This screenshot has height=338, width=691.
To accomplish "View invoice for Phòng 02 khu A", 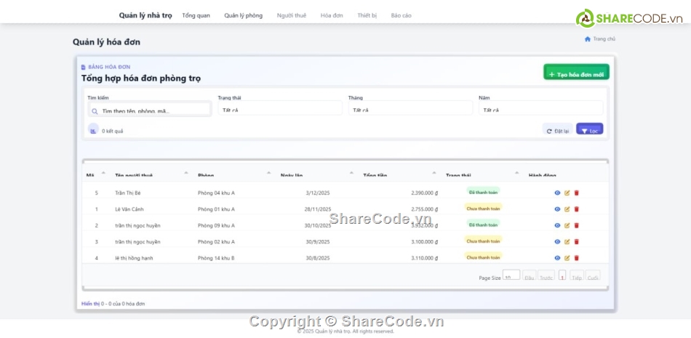I will click(557, 241).
